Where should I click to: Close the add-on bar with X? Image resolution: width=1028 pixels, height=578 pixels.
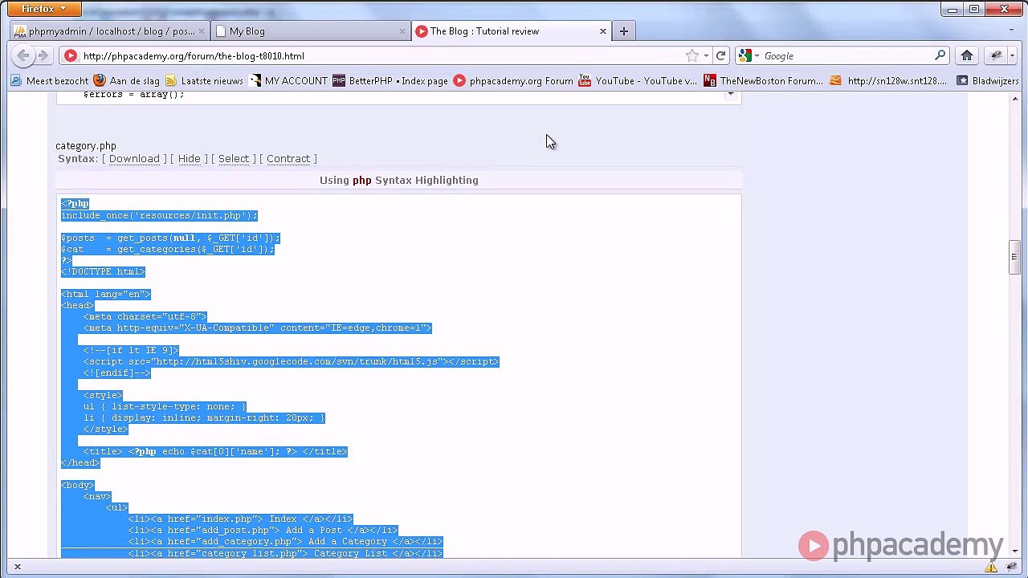(17, 568)
